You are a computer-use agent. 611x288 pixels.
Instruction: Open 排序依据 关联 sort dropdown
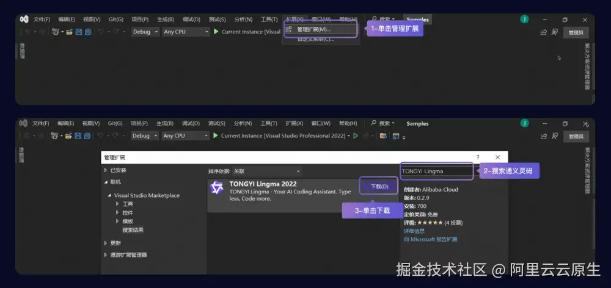(267, 171)
